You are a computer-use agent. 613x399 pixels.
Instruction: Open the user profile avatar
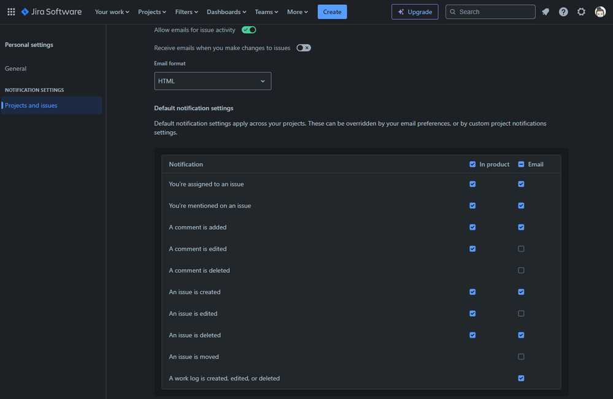point(600,12)
